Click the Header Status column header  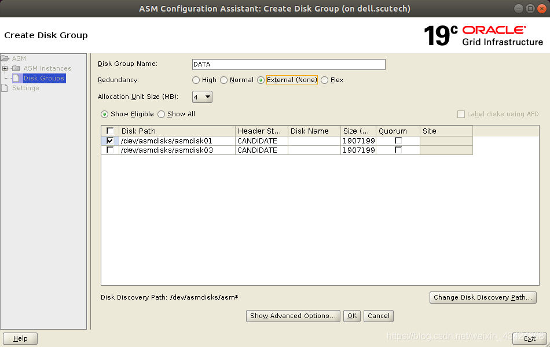click(262, 131)
